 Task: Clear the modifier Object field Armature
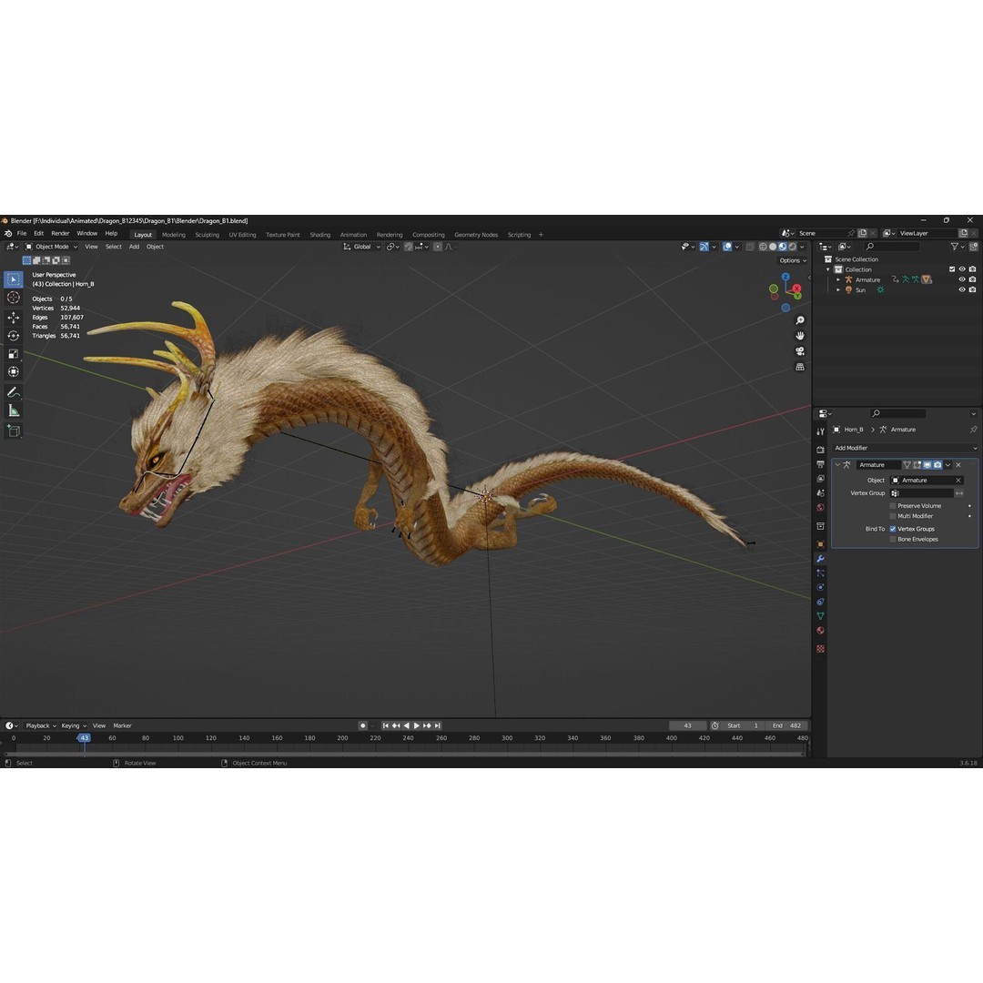click(x=958, y=481)
